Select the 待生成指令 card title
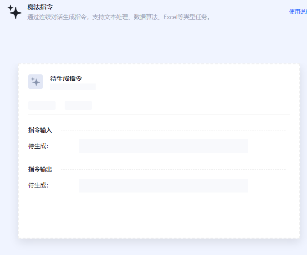Image resolution: width=307 pixels, height=255 pixels. pos(66,78)
